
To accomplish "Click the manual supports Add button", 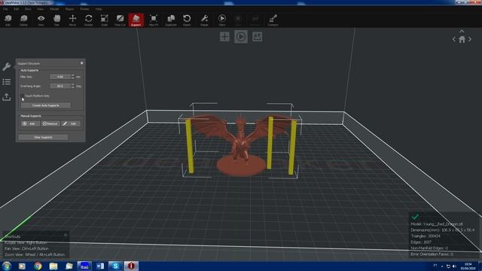I will point(30,123).
